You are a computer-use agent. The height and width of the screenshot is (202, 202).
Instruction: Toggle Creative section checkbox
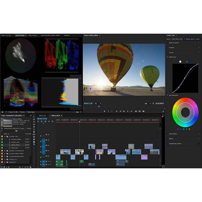click(199, 48)
